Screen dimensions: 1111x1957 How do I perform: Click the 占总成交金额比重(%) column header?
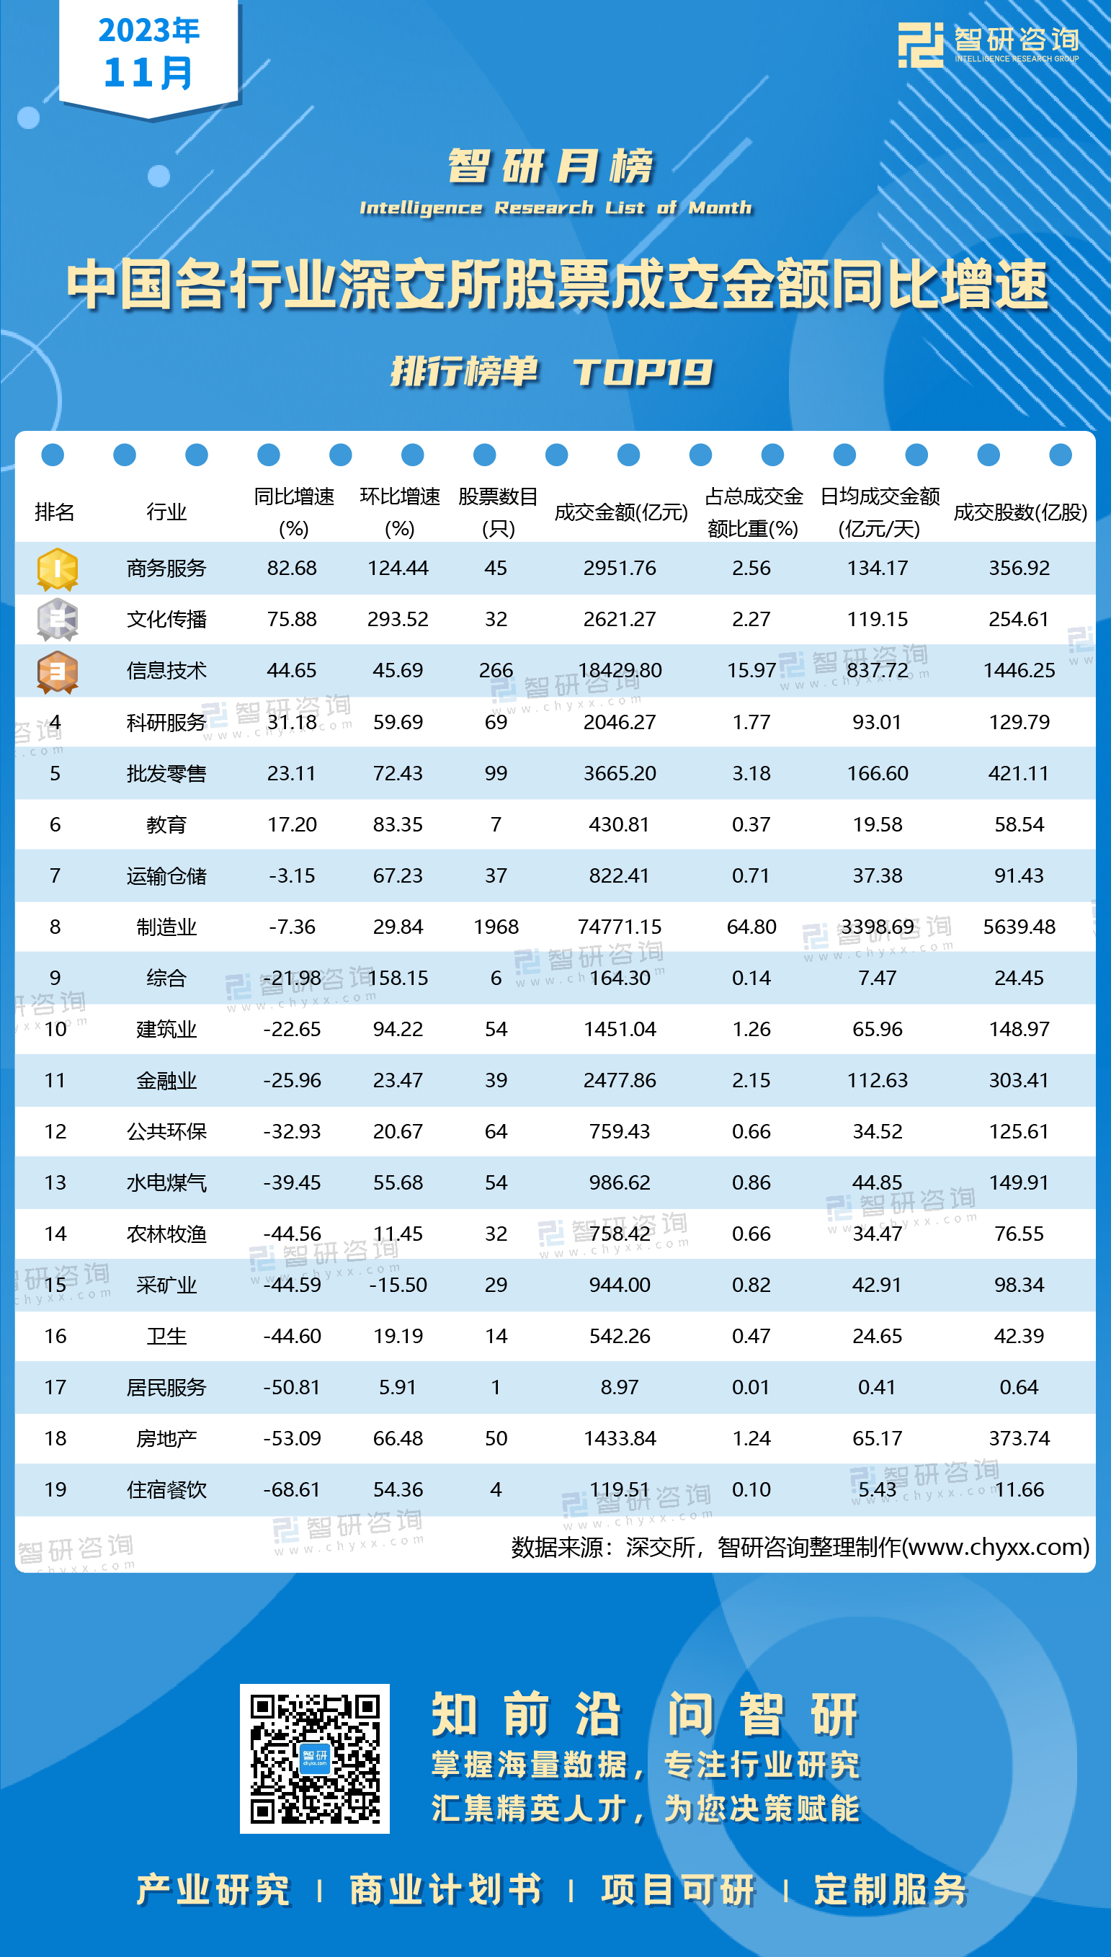coord(753,512)
